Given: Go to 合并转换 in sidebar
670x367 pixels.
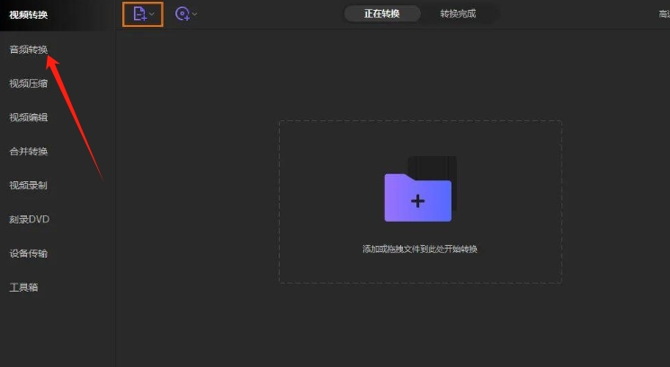Looking at the screenshot, I should pos(28,152).
